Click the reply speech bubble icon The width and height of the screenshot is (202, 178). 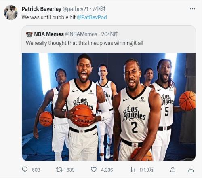coord(25,169)
